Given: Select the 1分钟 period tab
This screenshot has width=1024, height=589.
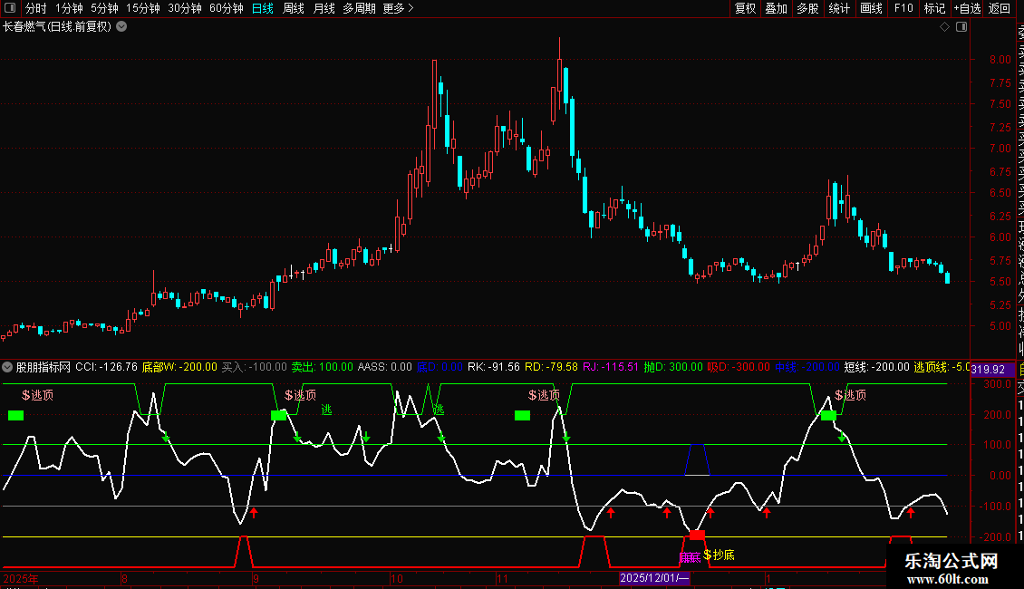Looking at the screenshot, I should [69, 8].
